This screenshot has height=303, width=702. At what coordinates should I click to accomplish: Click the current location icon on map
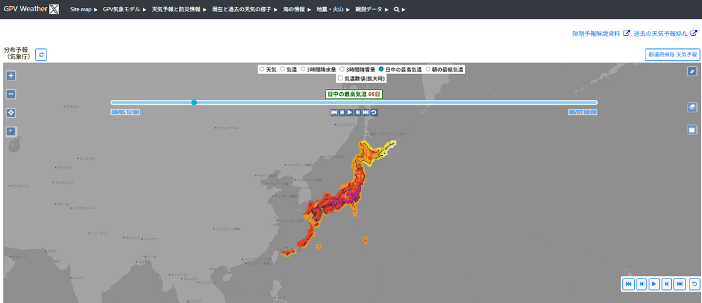[x=11, y=113]
